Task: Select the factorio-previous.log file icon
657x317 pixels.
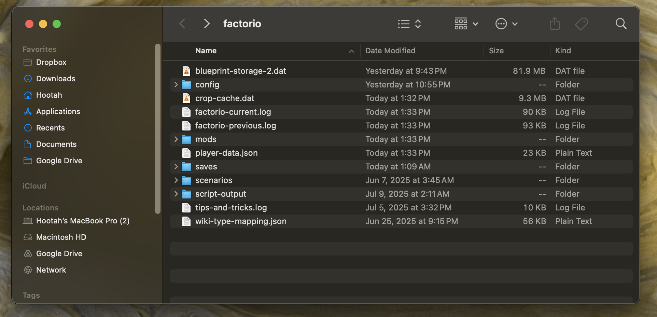Action: [186, 125]
